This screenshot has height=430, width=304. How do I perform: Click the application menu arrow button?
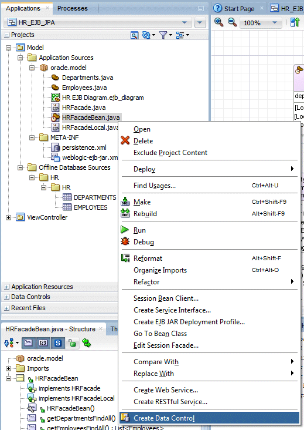pos(200,22)
